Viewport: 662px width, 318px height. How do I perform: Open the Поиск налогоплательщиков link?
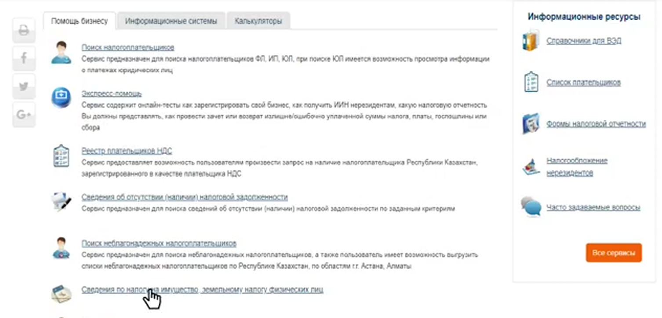128,47
